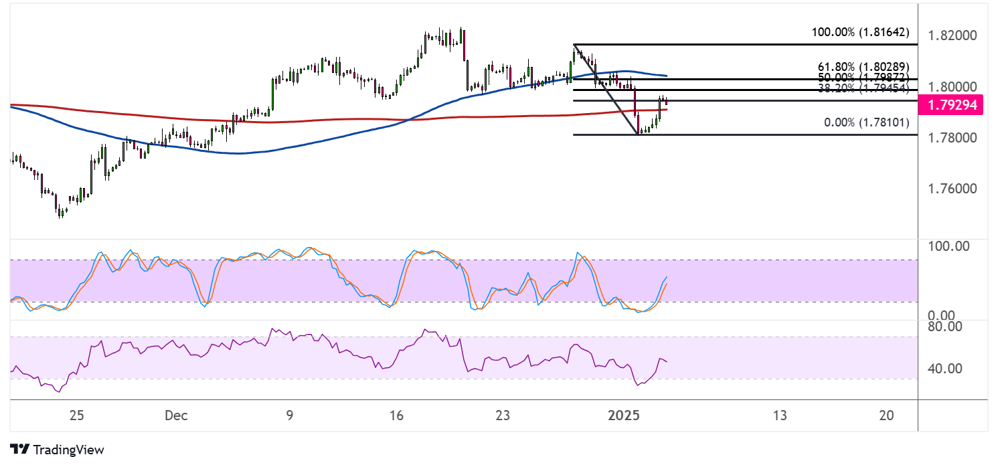
Task: Click the current price label 1.79294
Action: click(x=952, y=105)
